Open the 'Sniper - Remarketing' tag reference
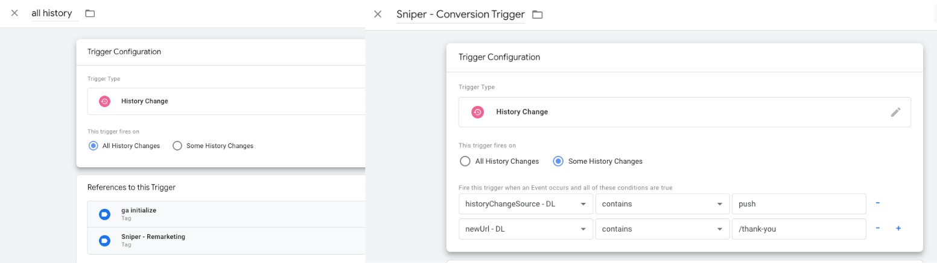937x263 pixels. coord(226,241)
